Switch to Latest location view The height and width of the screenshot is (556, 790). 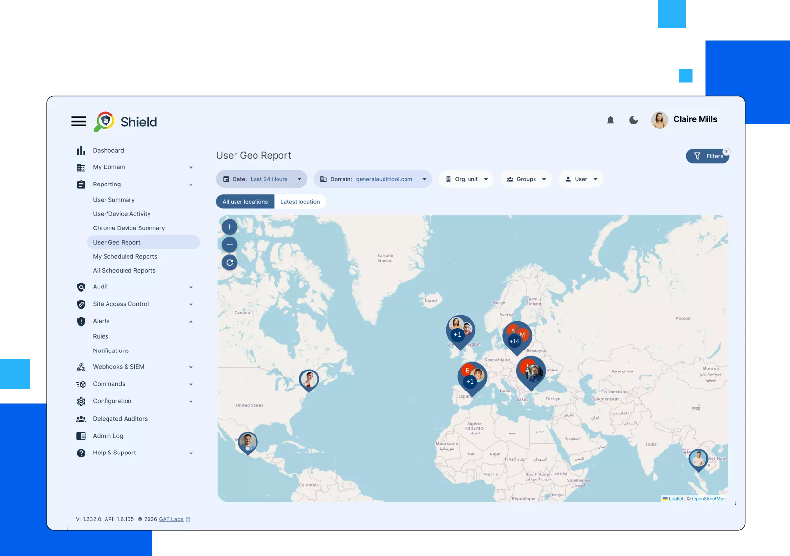point(300,202)
